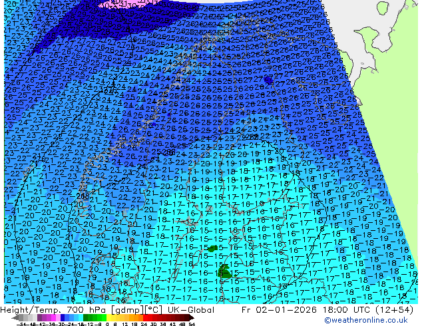The height and width of the screenshot is (326, 422).
Task: Click the left arrow end of the color scale
Action: pos(15,318)
